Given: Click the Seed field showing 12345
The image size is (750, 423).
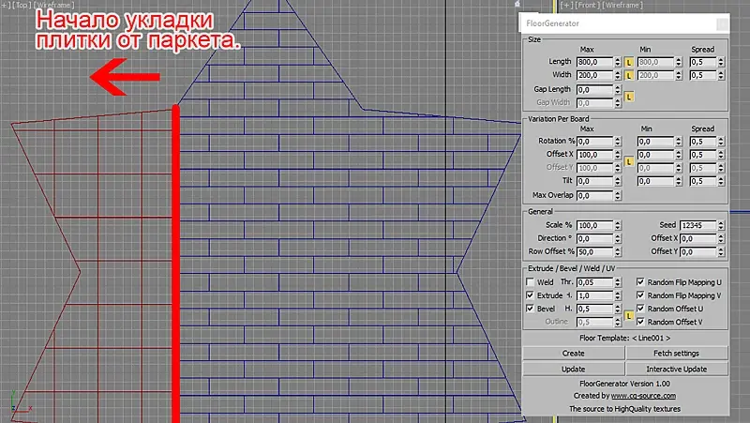Looking at the screenshot, I should point(697,225).
